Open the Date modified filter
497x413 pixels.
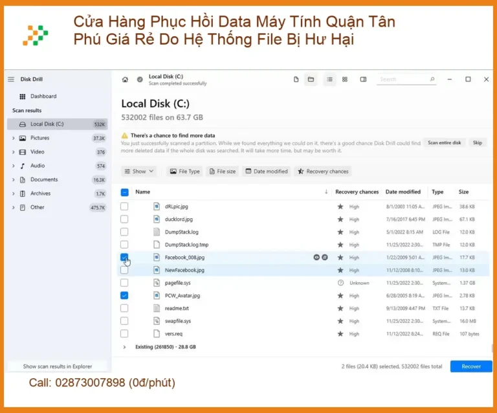[267, 172]
